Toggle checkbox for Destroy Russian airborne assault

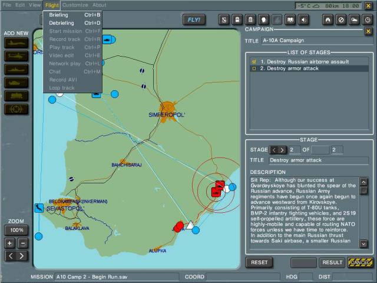coord(253,61)
